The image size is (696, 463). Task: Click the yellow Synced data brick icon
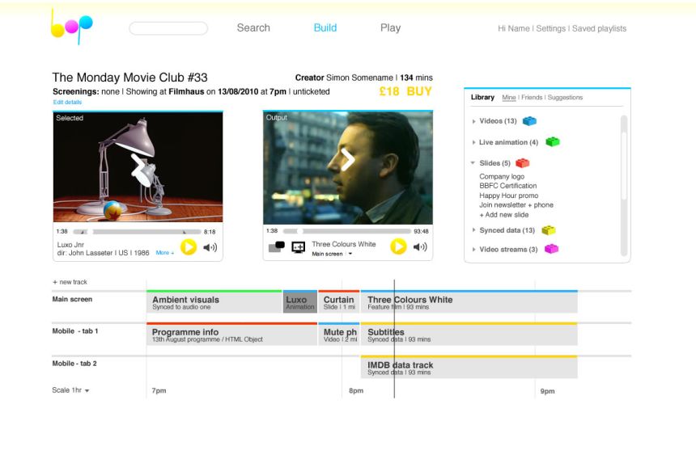(x=549, y=230)
